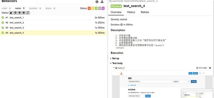Toggle the known issue marks filter icon
Viewport: 214px width, 98px height.
coord(24,13)
